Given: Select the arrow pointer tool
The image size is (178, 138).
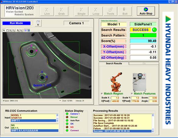Looking at the screenshot, I should [x=4, y=30].
